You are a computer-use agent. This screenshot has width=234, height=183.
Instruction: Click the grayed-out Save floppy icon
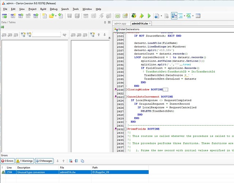tap(69, 16)
